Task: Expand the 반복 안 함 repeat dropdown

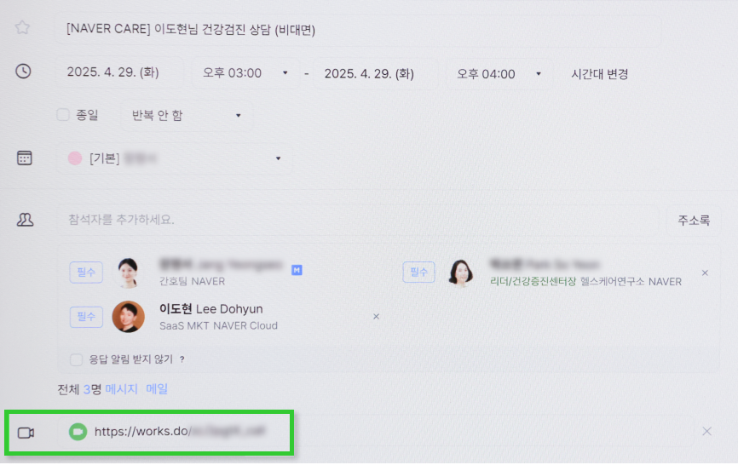Action: (x=187, y=115)
